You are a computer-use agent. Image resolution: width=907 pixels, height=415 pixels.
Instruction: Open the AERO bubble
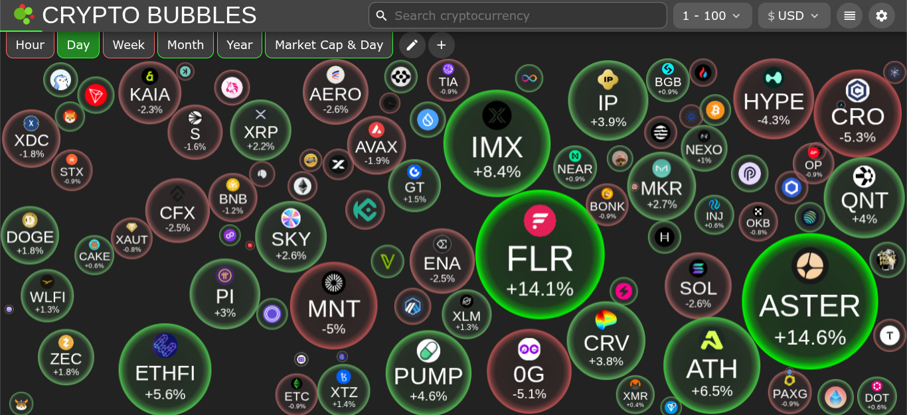point(335,91)
